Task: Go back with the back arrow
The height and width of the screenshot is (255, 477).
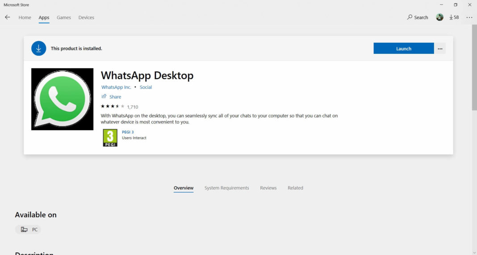Action: (x=7, y=17)
